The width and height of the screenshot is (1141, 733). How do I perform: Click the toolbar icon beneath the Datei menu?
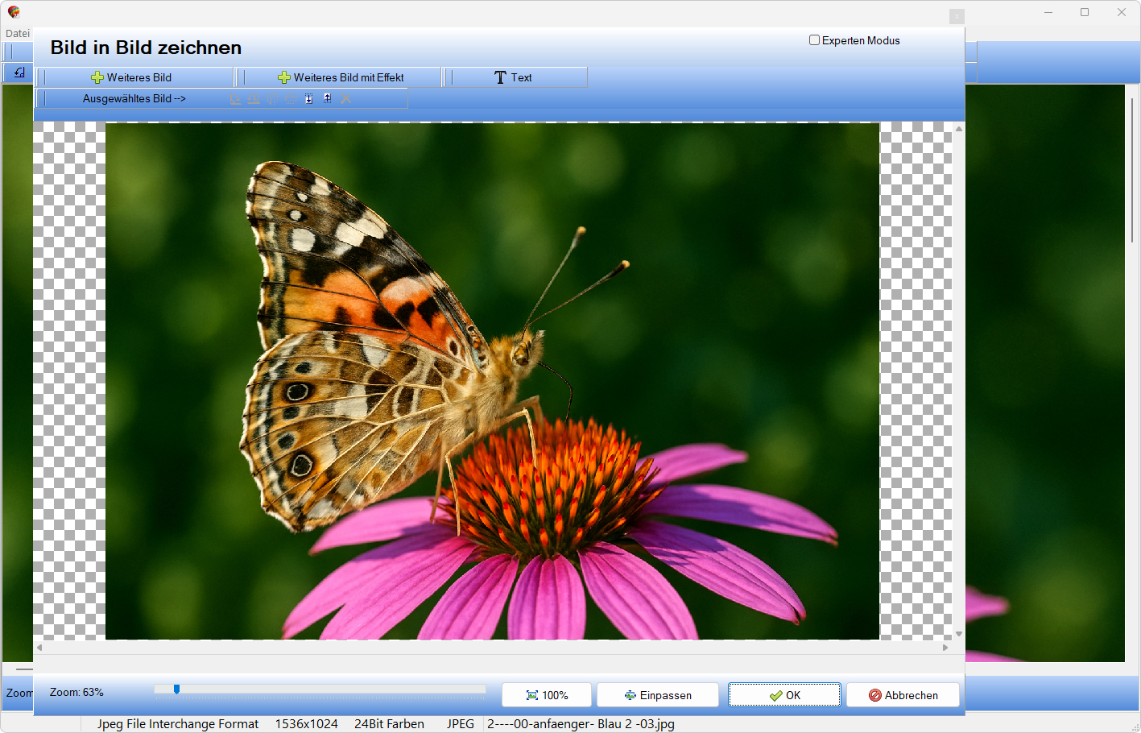tap(19, 72)
